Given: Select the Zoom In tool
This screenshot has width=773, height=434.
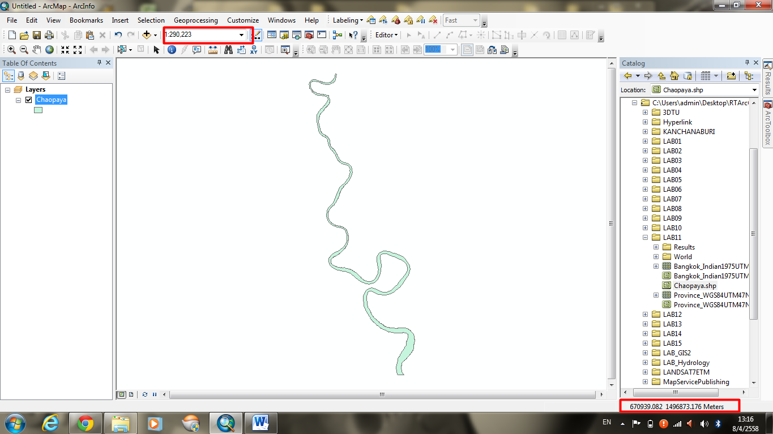Looking at the screenshot, I should (x=11, y=50).
